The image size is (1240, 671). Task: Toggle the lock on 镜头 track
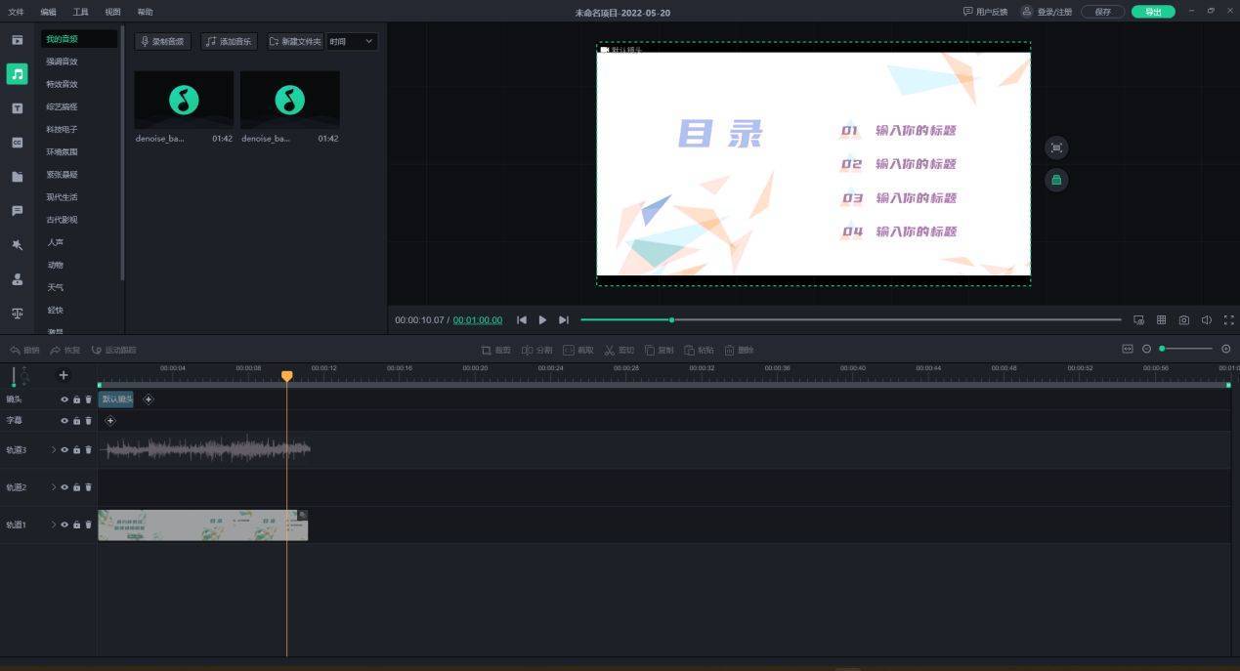pos(76,399)
